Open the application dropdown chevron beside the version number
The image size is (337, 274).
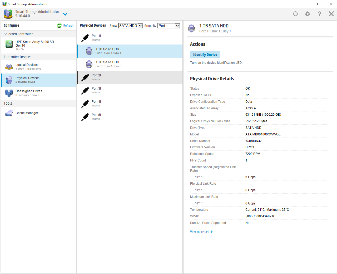tap(65, 14)
